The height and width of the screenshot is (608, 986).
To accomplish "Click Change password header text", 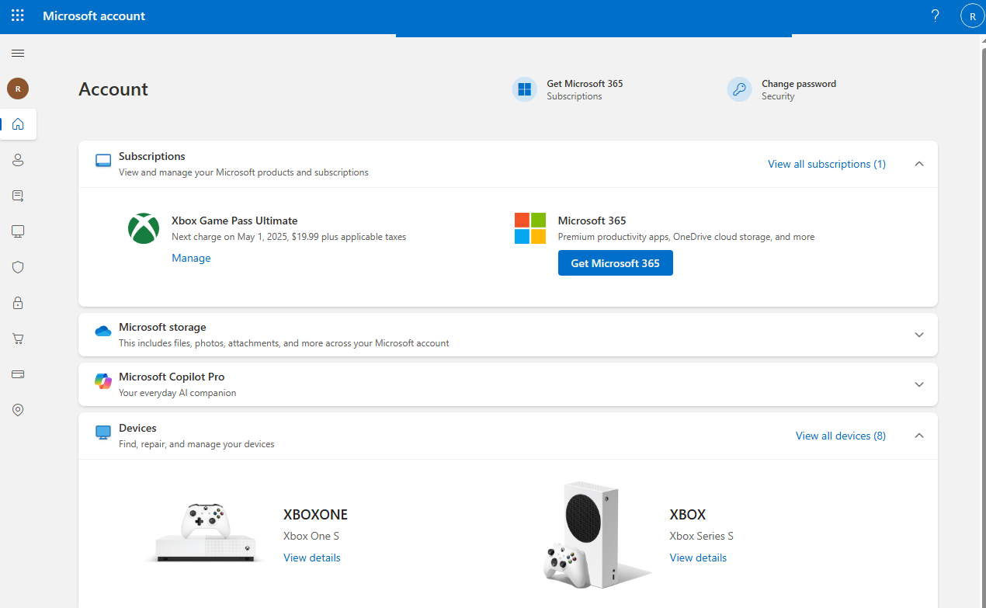I will 799,84.
